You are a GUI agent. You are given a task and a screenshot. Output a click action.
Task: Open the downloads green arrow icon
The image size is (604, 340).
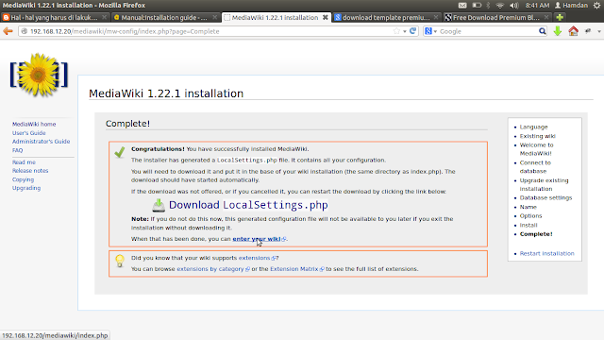pos(558,31)
